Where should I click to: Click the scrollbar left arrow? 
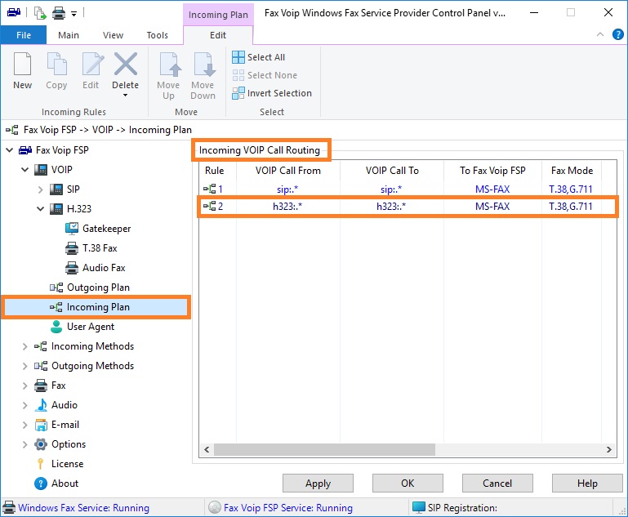(207, 450)
